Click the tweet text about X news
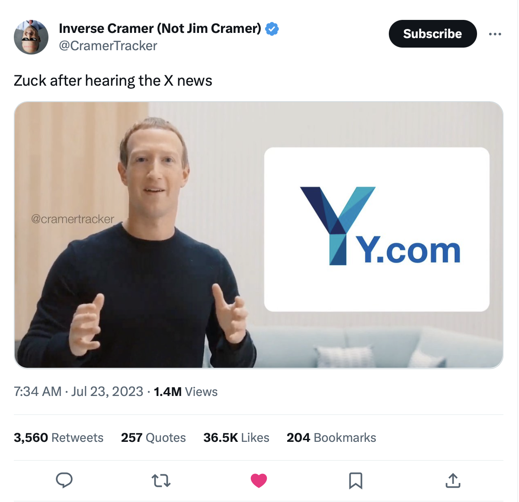Viewport: 519px width, 502px height. [113, 81]
